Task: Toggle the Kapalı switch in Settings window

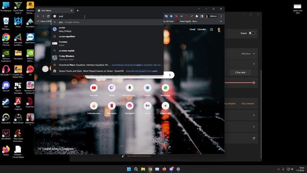Action: [252, 33]
